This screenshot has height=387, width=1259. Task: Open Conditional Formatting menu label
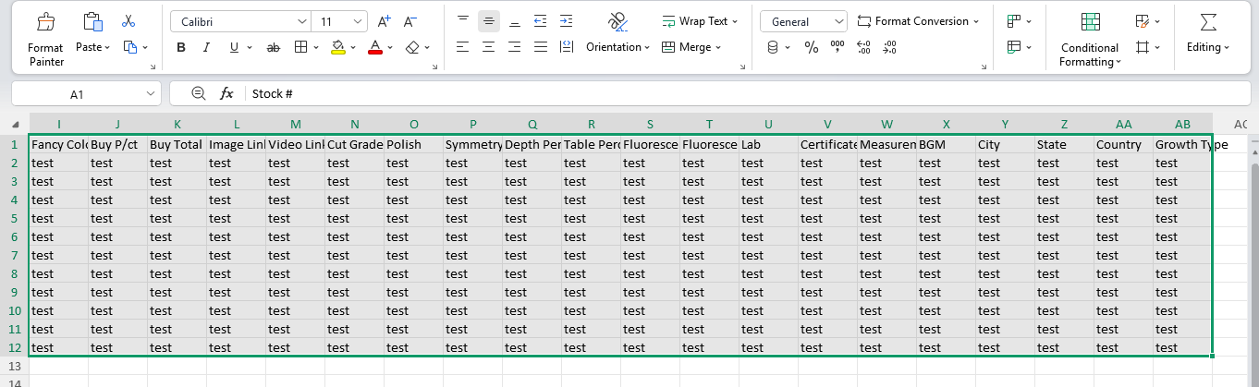click(1090, 54)
